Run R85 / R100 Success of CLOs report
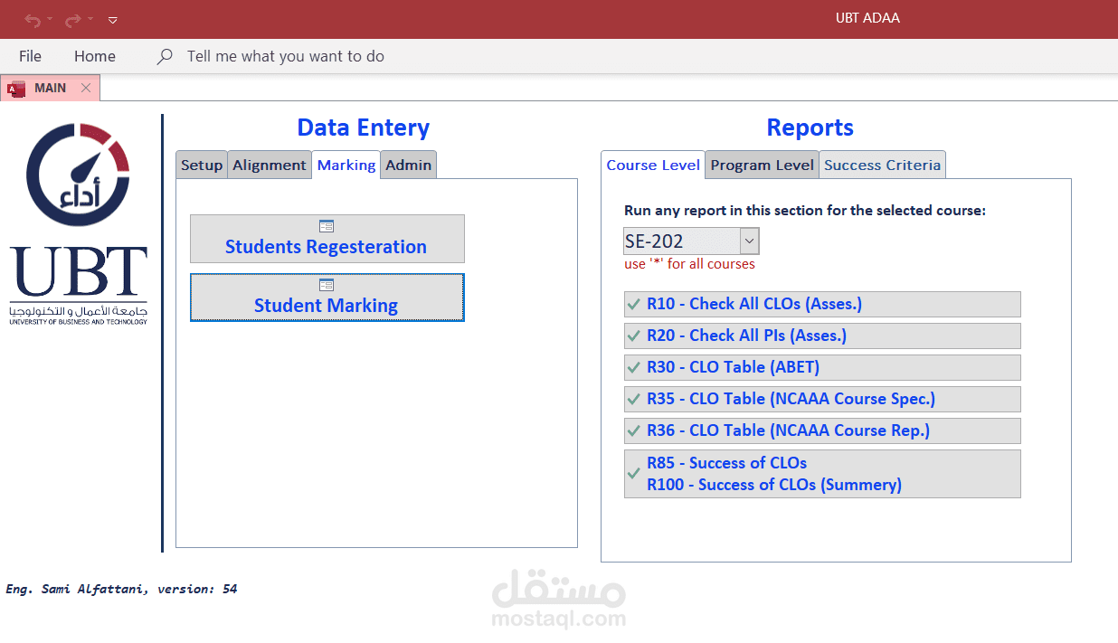The height and width of the screenshot is (643, 1118). [x=822, y=474]
